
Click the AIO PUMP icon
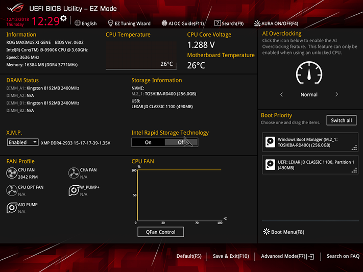[x=12, y=208]
